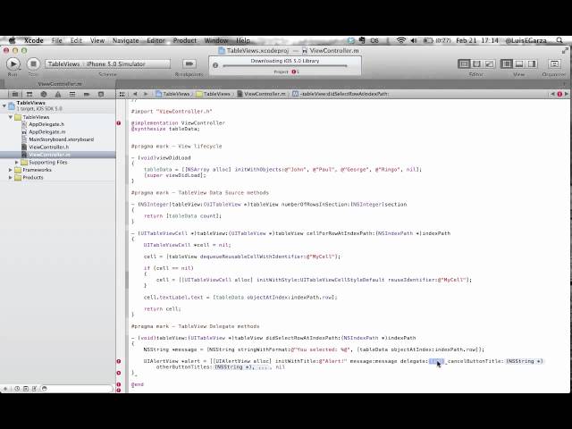Viewport: 572px width, 429px height.
Task: Click the fullscreen arrows at window corner
Action: [565, 51]
